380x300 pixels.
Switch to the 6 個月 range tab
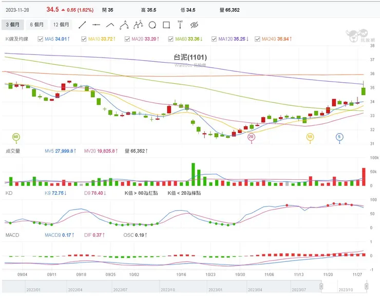[x=37, y=25]
